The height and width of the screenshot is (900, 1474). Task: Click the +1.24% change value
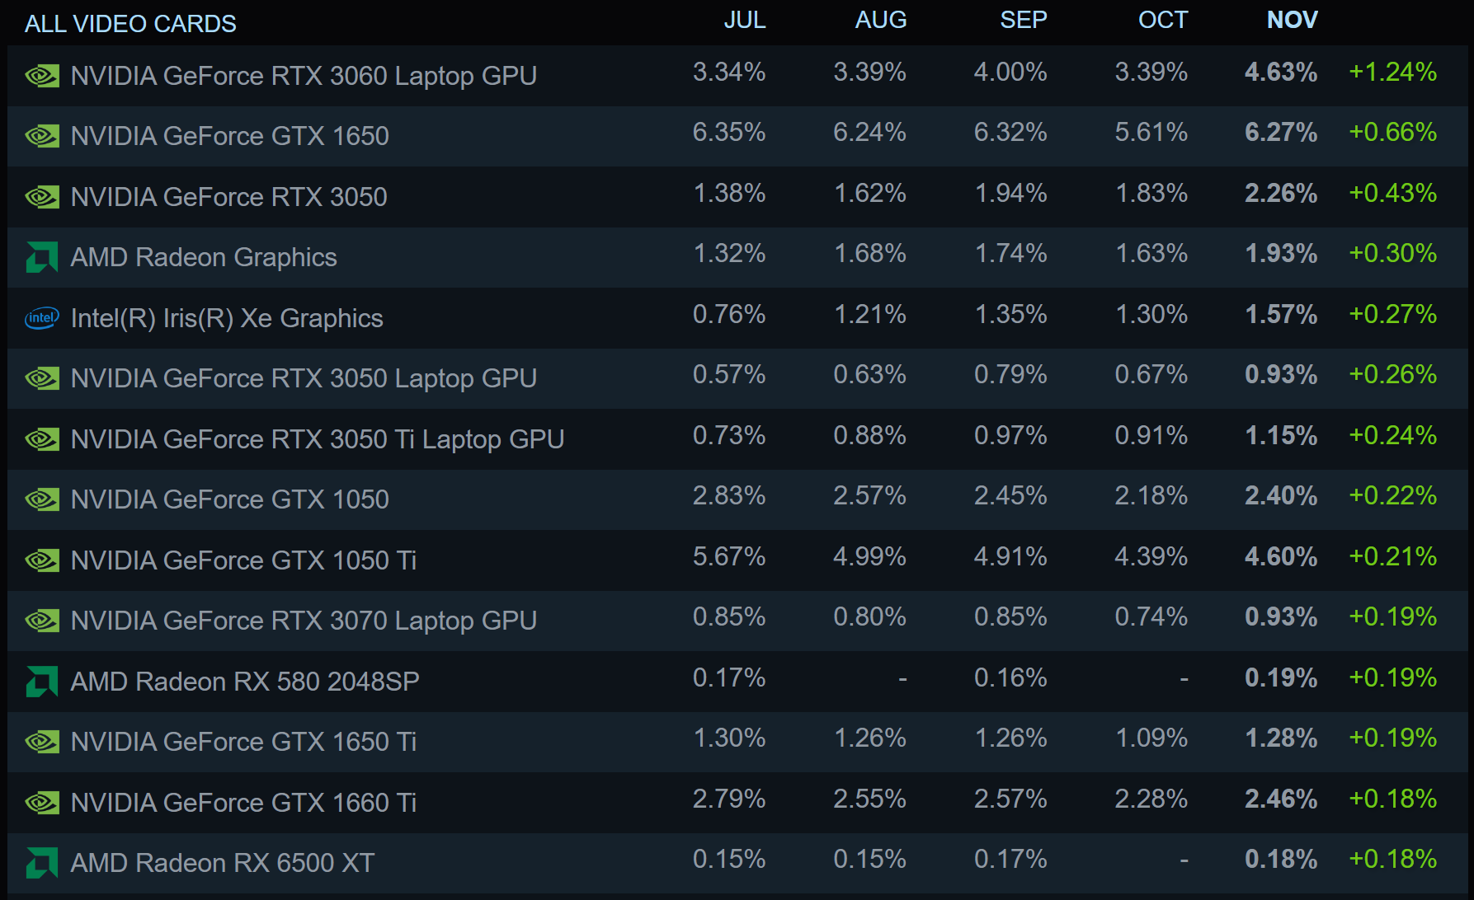click(1392, 73)
